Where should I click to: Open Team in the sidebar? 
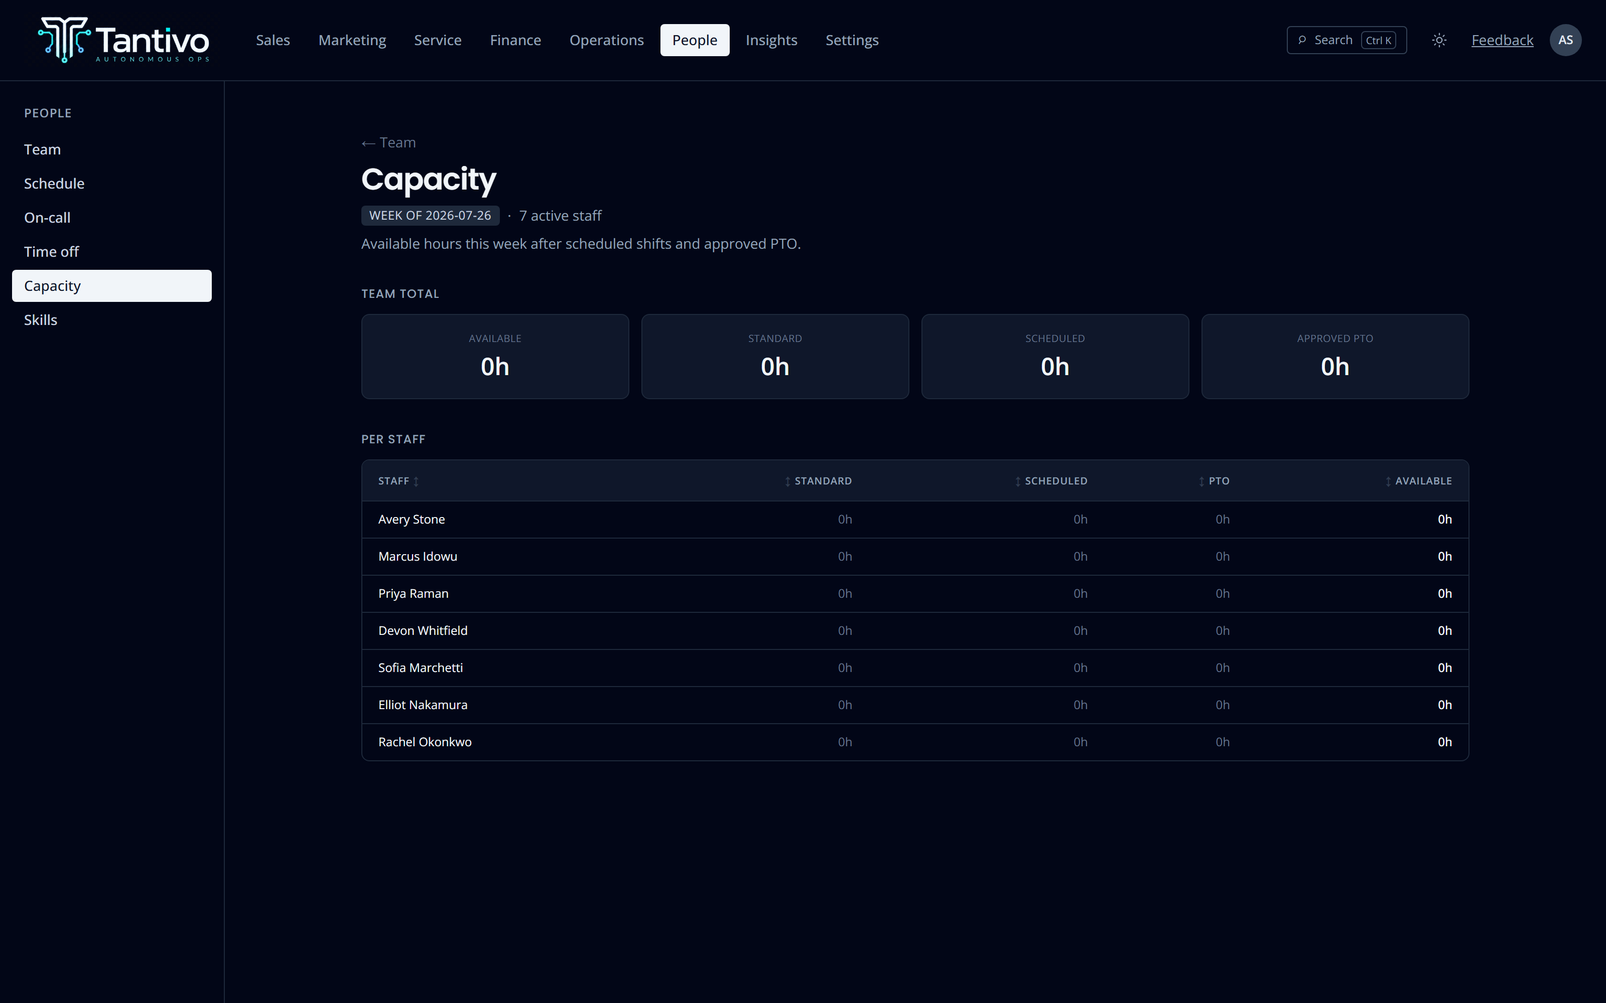[111, 149]
